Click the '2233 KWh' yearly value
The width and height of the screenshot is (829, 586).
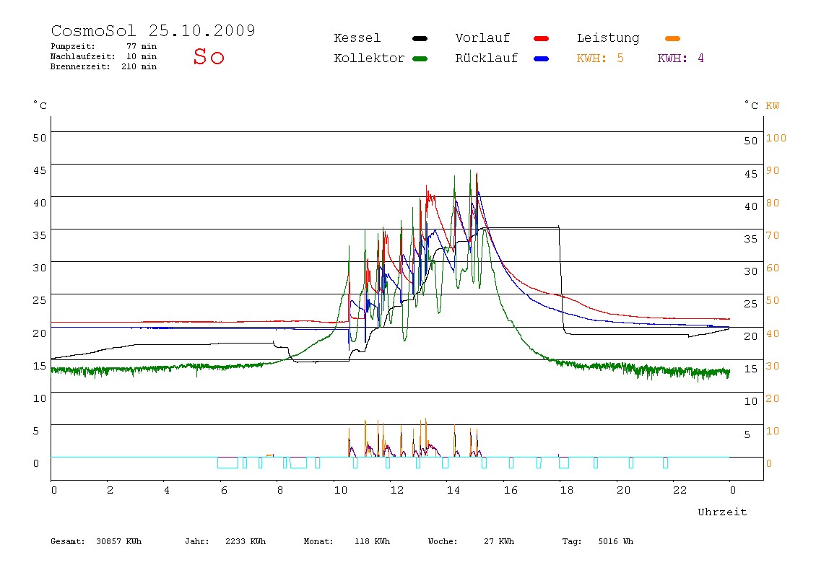pos(246,541)
